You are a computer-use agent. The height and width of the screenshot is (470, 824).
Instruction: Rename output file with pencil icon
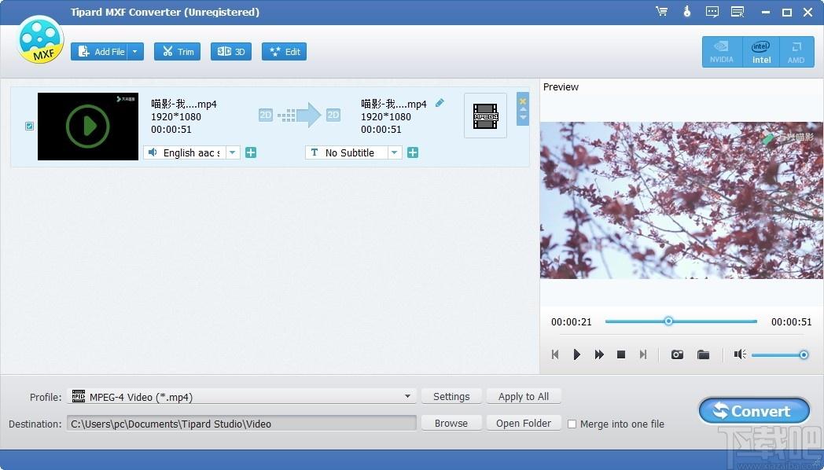tap(440, 103)
